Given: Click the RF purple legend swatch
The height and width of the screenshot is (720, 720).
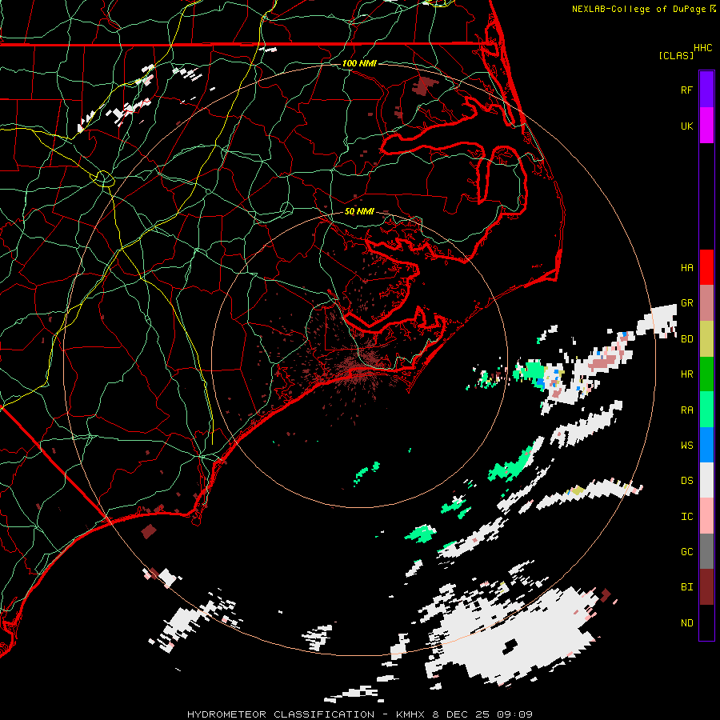Looking at the screenshot, I should [x=706, y=90].
